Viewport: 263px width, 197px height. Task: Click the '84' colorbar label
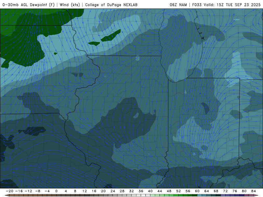click(253, 191)
